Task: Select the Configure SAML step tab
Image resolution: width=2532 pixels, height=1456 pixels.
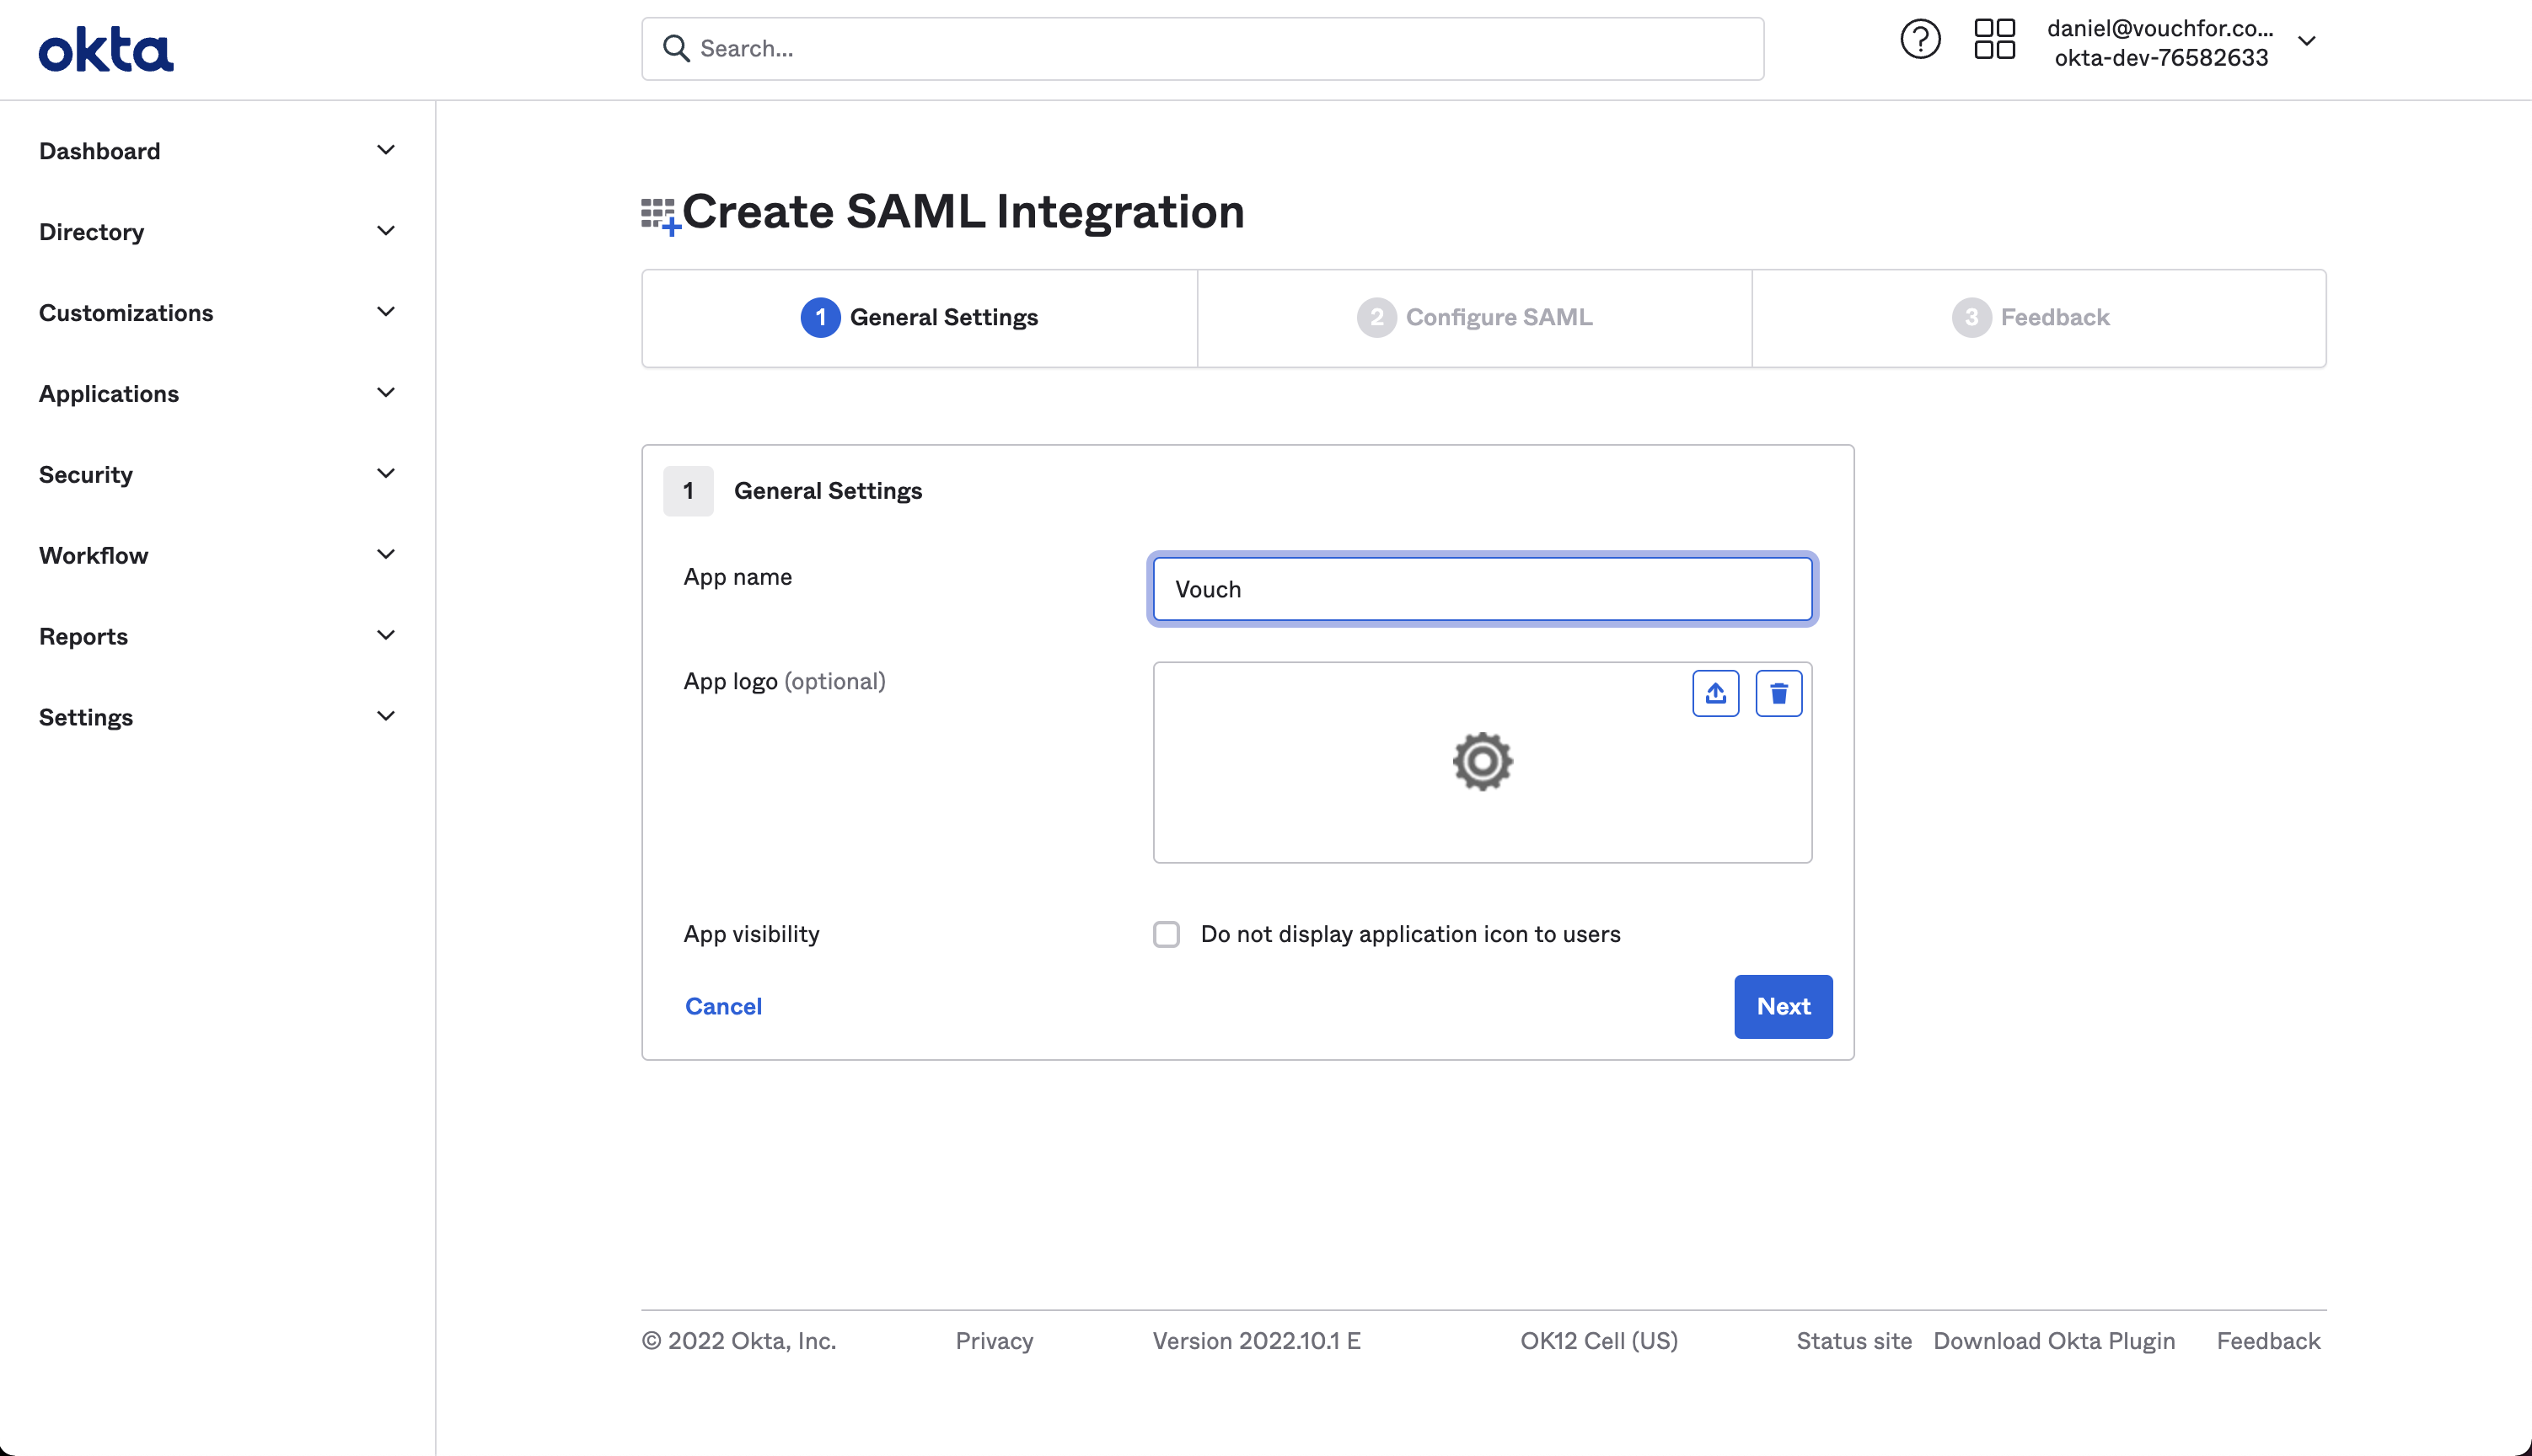Action: pos(1474,317)
